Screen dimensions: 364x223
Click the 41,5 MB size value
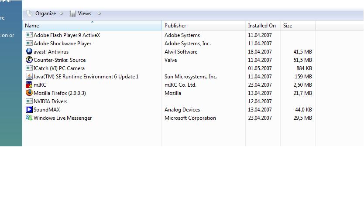click(x=302, y=52)
